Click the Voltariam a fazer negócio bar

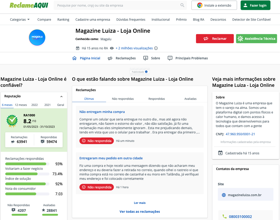tap(27, 174)
